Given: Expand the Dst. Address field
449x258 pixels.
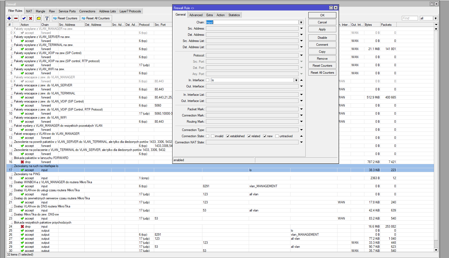Looking at the screenshot, I should coord(301,35).
